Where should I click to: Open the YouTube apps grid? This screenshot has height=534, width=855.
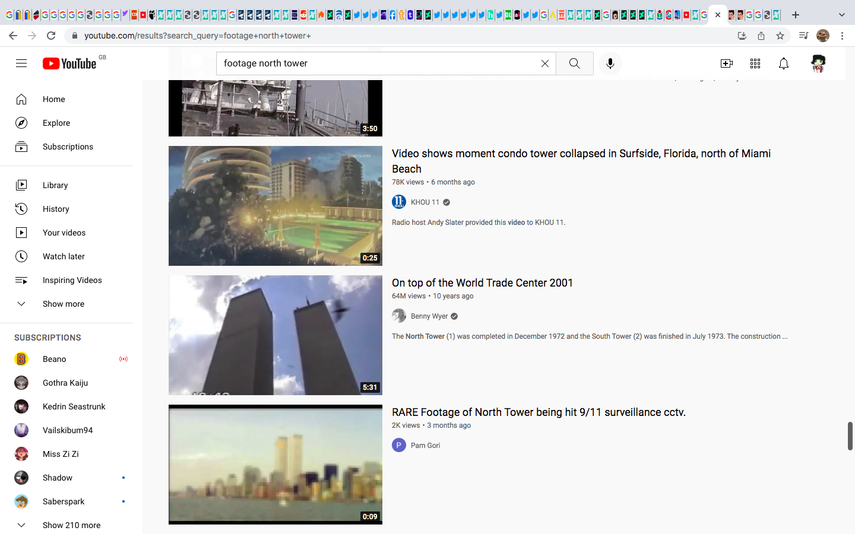755,63
